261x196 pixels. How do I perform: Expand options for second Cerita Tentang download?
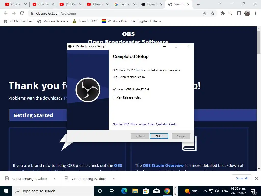[x=114, y=179]
